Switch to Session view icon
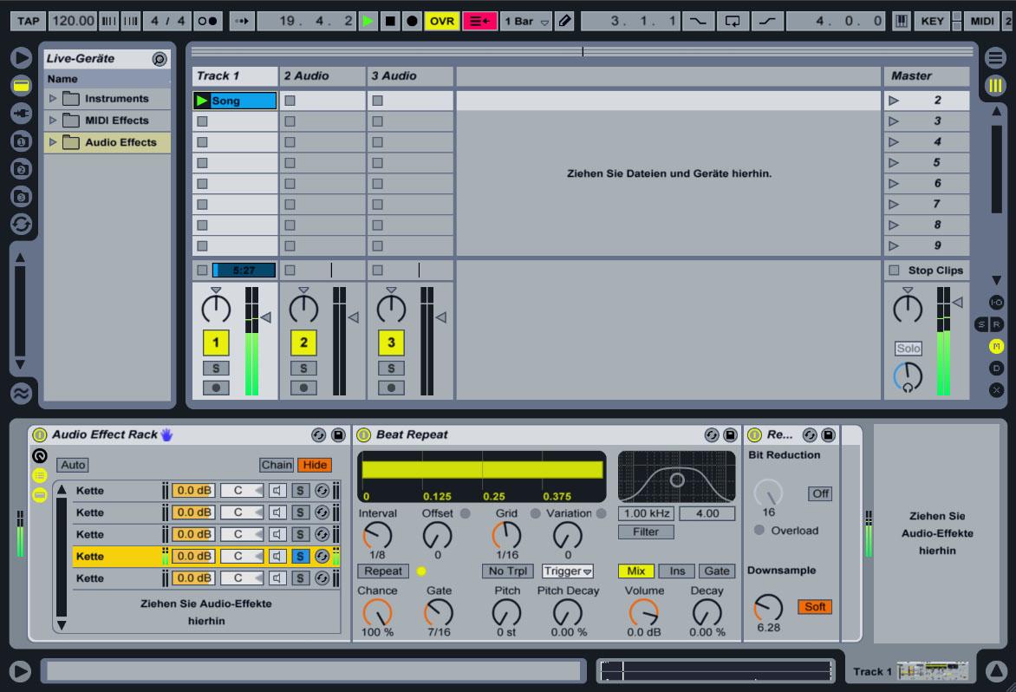Viewport: 1016px width, 692px height. point(995,85)
